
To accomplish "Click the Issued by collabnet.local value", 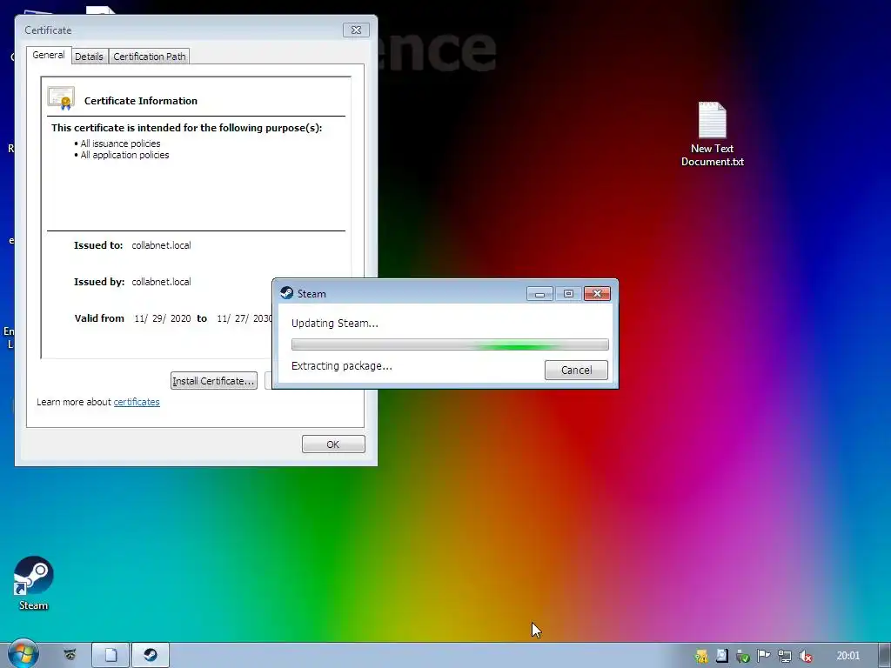I will pos(161,282).
